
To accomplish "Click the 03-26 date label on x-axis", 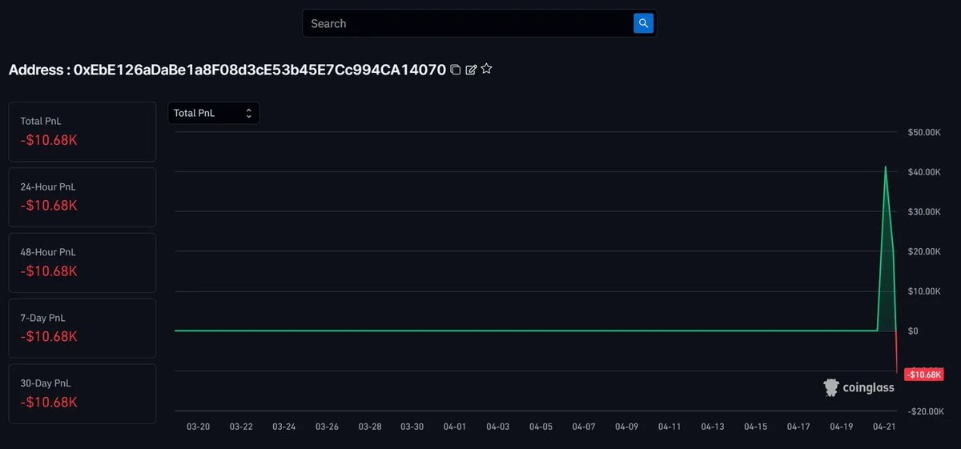I will [327, 427].
